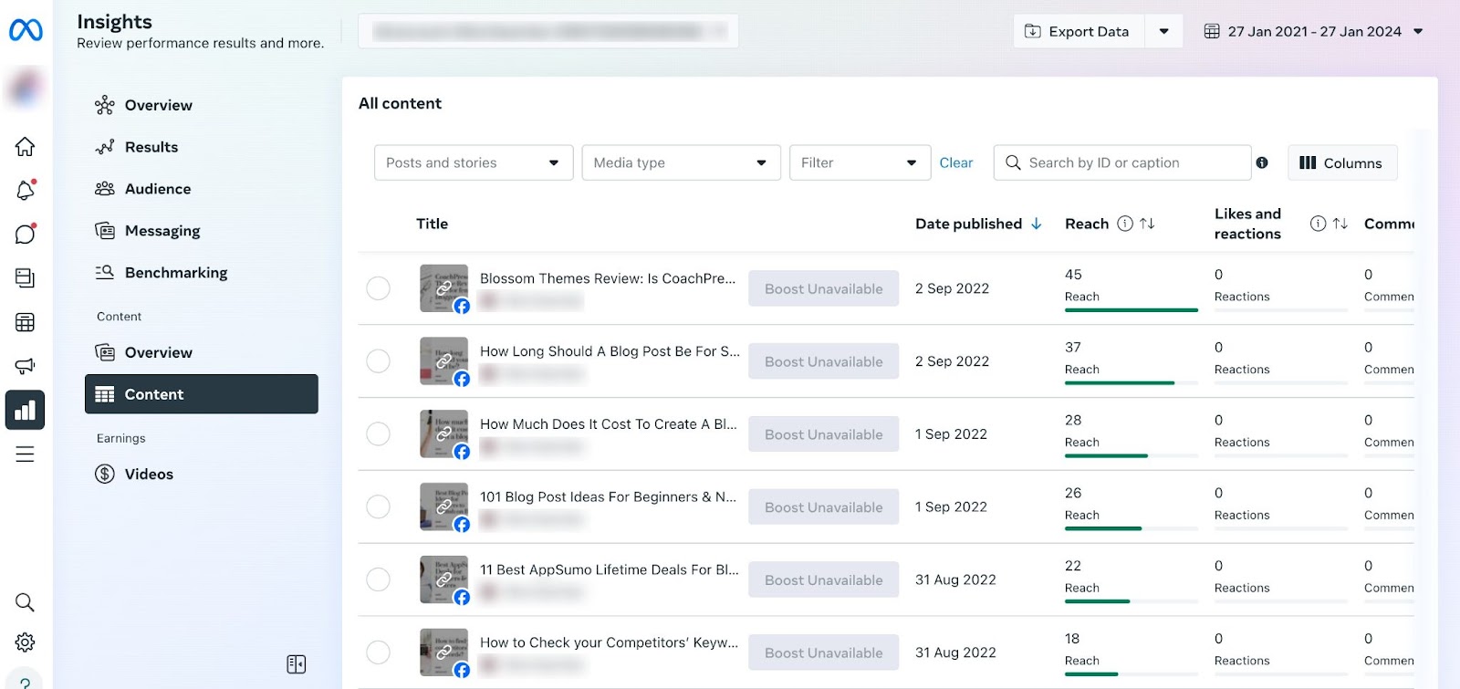Click Boost Unavailable for Blossom Themes Review
The width and height of the screenshot is (1460, 689).
[x=824, y=288]
